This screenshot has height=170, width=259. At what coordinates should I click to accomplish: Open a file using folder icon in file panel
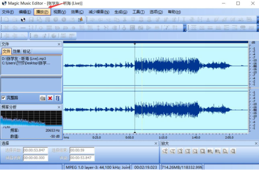43,98
